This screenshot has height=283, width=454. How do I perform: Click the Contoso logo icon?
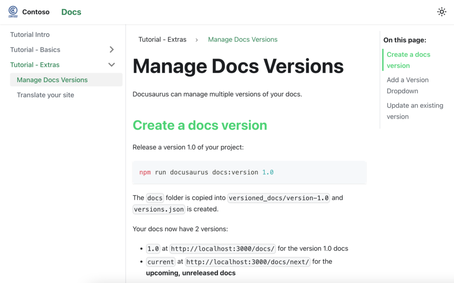click(x=13, y=12)
